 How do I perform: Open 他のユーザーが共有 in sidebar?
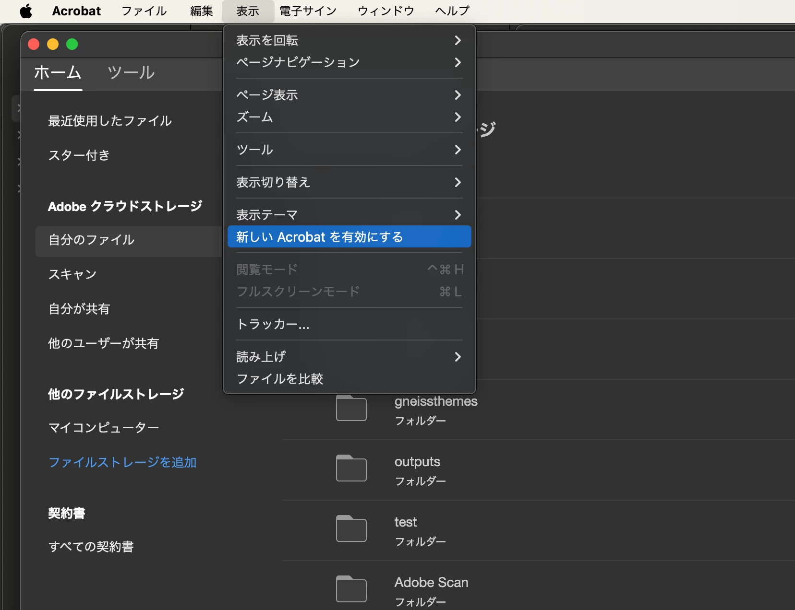click(103, 343)
